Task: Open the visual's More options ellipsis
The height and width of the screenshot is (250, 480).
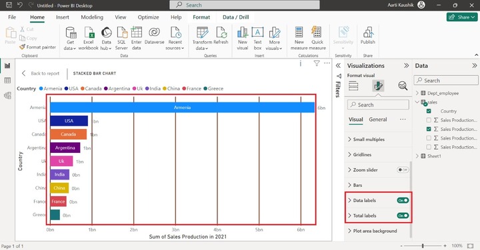Action: click(x=327, y=63)
